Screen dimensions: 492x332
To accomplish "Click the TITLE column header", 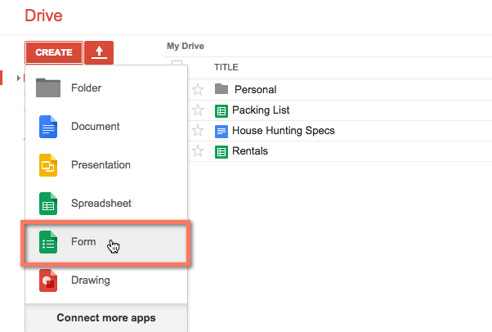I will point(226,67).
